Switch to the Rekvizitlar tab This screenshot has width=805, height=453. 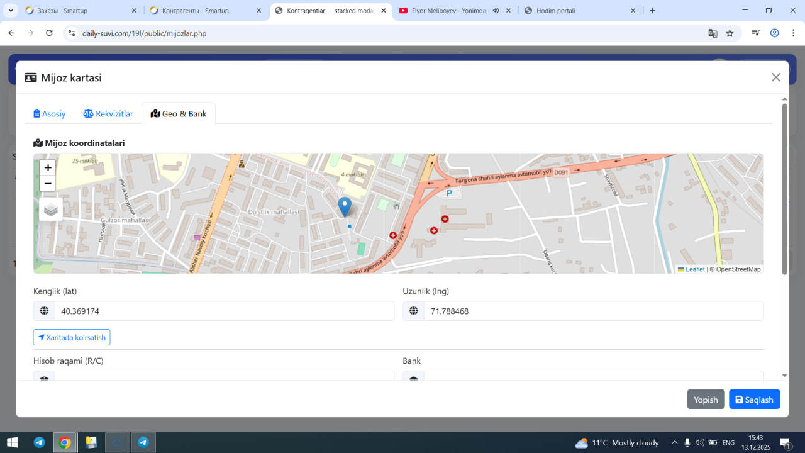pos(108,114)
